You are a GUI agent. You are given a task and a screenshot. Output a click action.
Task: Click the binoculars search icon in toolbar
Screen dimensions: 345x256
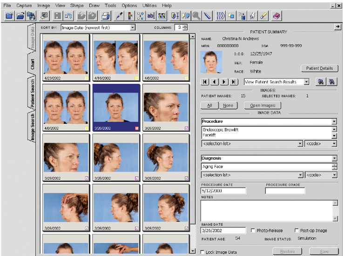coord(31,16)
